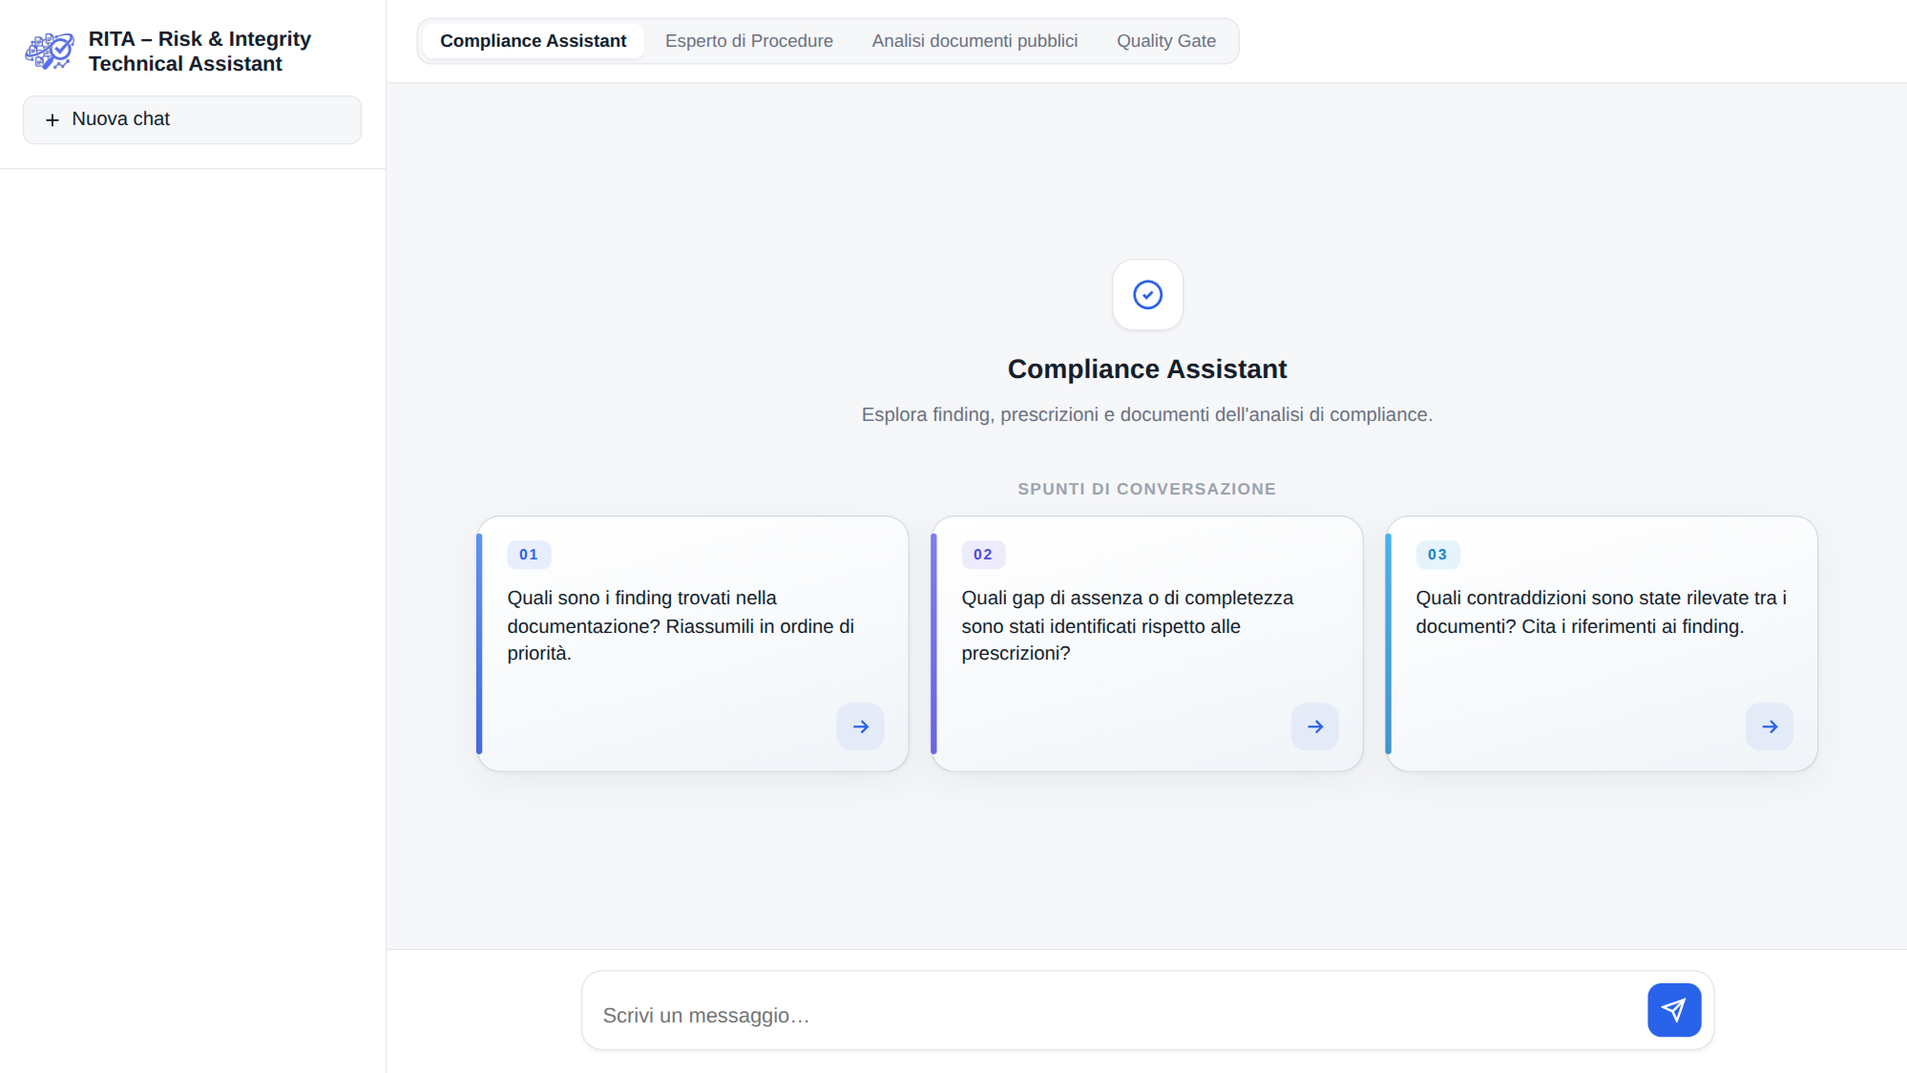This screenshot has width=1907, height=1073.
Task: Click the RITA Risk & Integrity title
Action: 199,52
